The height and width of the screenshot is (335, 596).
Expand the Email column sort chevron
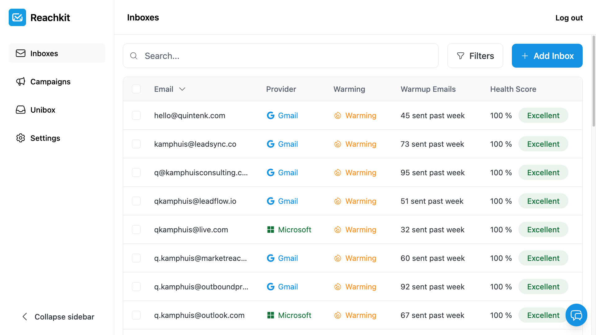[x=182, y=89]
